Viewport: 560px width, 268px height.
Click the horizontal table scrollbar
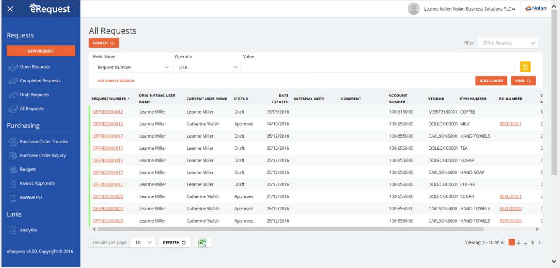(x=291, y=229)
